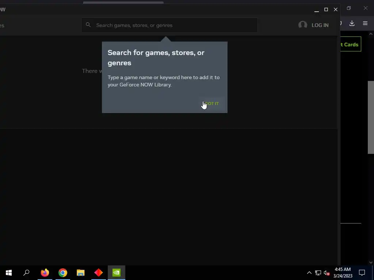The width and height of the screenshot is (374, 280).
Task: Open Windows taskbar search
Action: 26,273
